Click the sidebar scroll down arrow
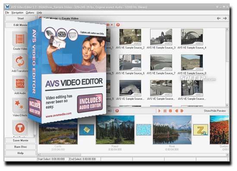Viewport: 237px width, 171px height. 35,136
